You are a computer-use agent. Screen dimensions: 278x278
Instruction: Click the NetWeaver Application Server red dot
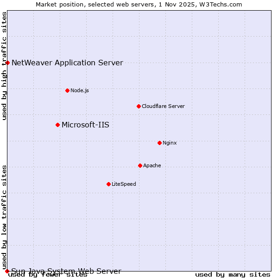point(7,63)
